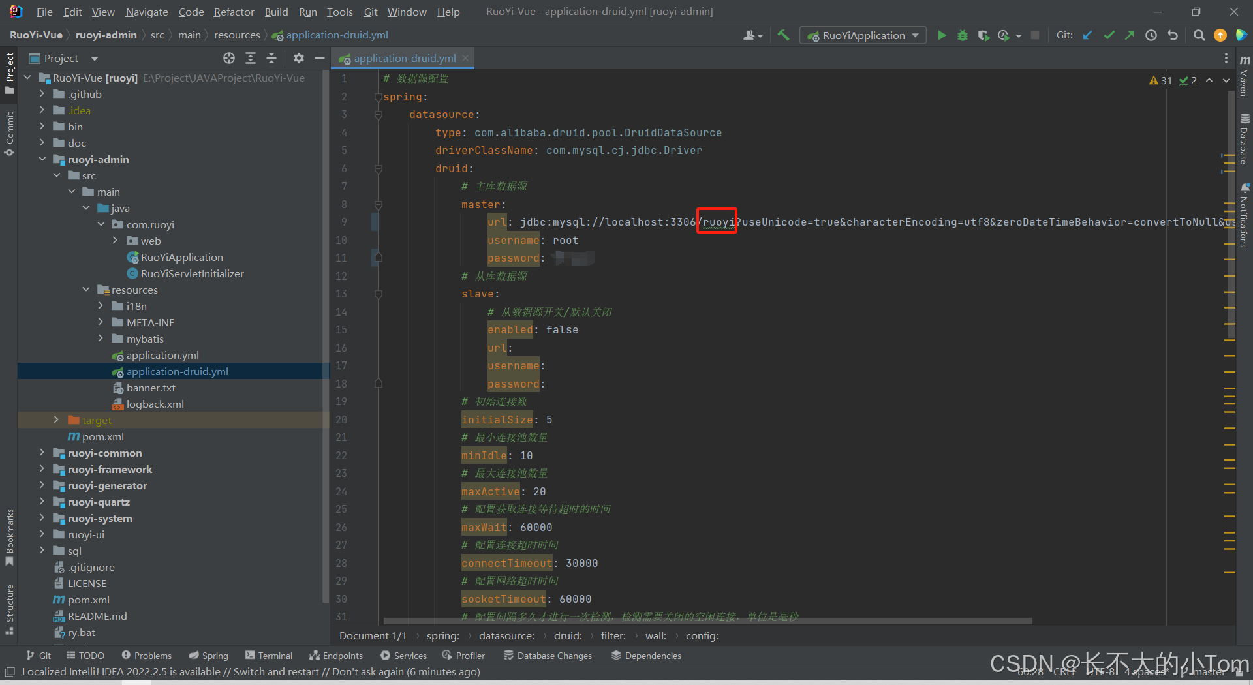Viewport: 1253px width, 685px height.
Task: Open the Tools menu
Action: [x=339, y=12]
